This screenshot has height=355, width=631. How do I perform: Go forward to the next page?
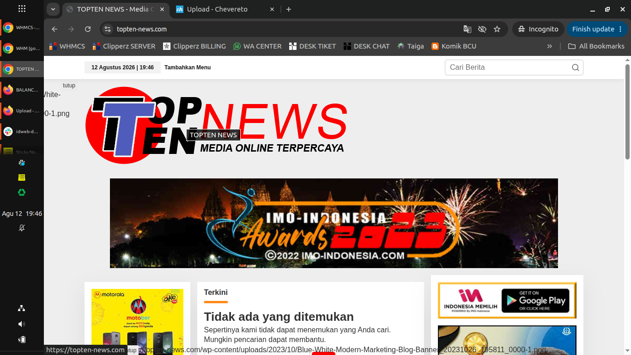click(71, 29)
